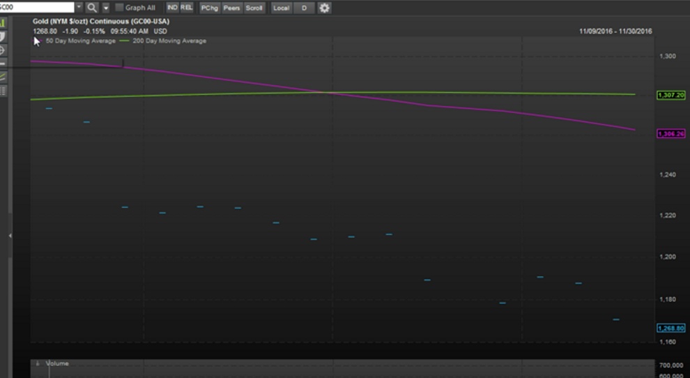Click the 11/09/2016 - 11/30/2016 date range

615,31
